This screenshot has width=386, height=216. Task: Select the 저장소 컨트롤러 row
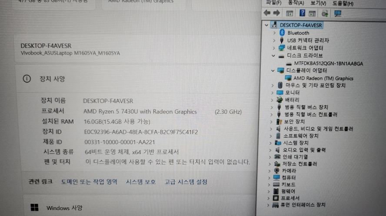pos(299,164)
